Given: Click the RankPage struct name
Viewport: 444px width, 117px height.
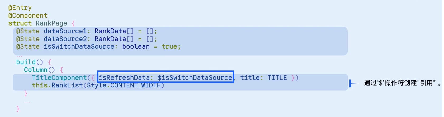Looking at the screenshot, I should click(51, 23).
